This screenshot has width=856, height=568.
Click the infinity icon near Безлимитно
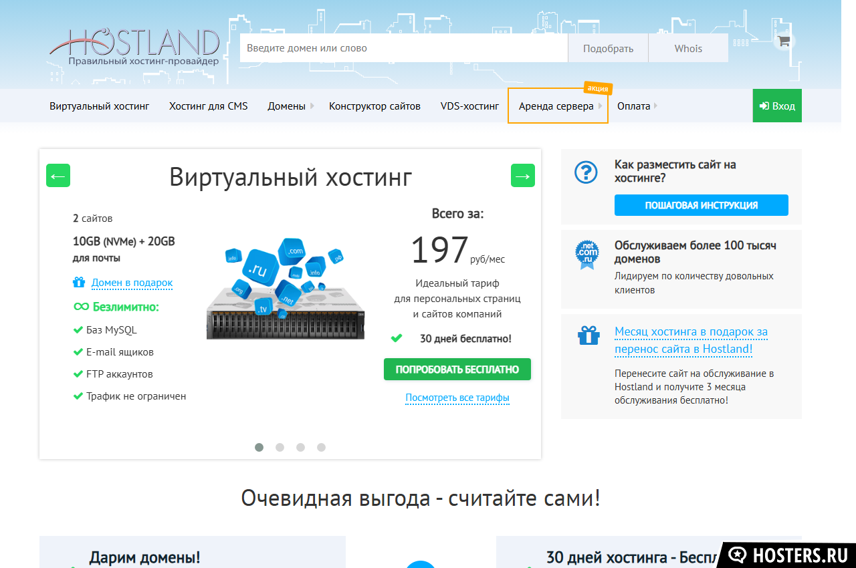(x=81, y=307)
